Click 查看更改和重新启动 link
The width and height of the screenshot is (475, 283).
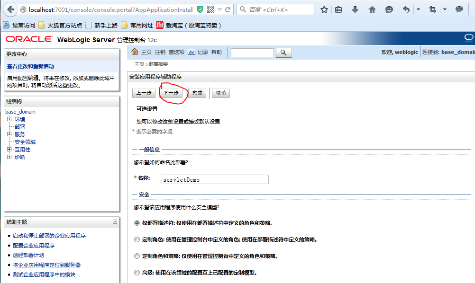point(31,66)
